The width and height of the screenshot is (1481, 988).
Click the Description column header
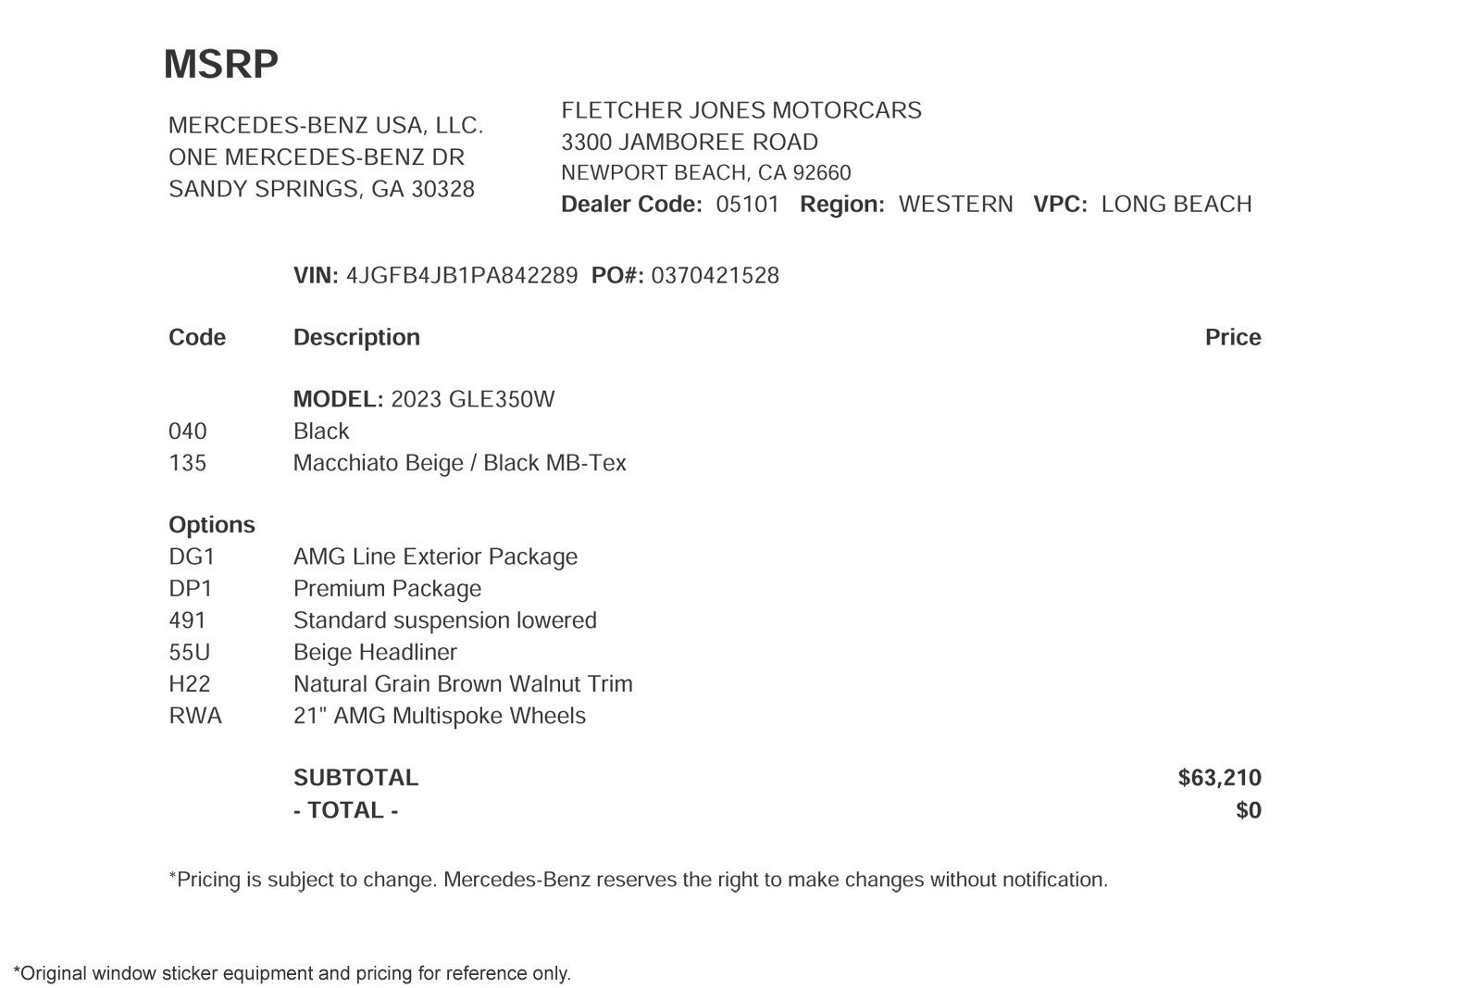(356, 337)
